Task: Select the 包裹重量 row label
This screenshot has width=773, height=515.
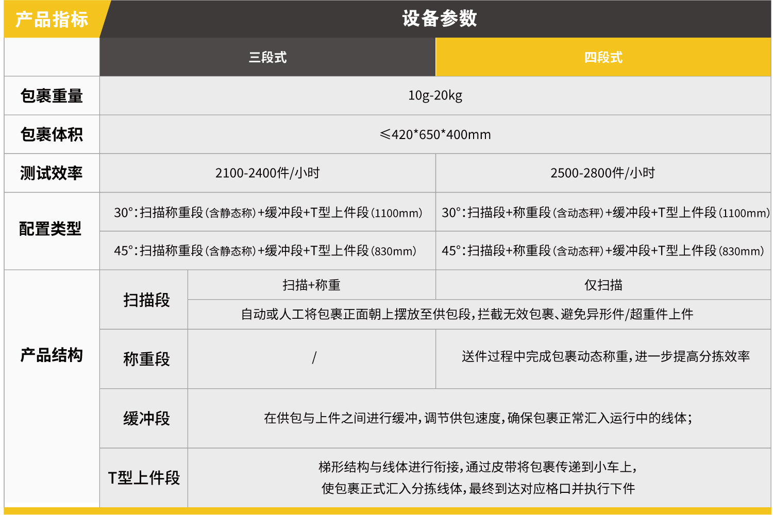Action: point(52,96)
